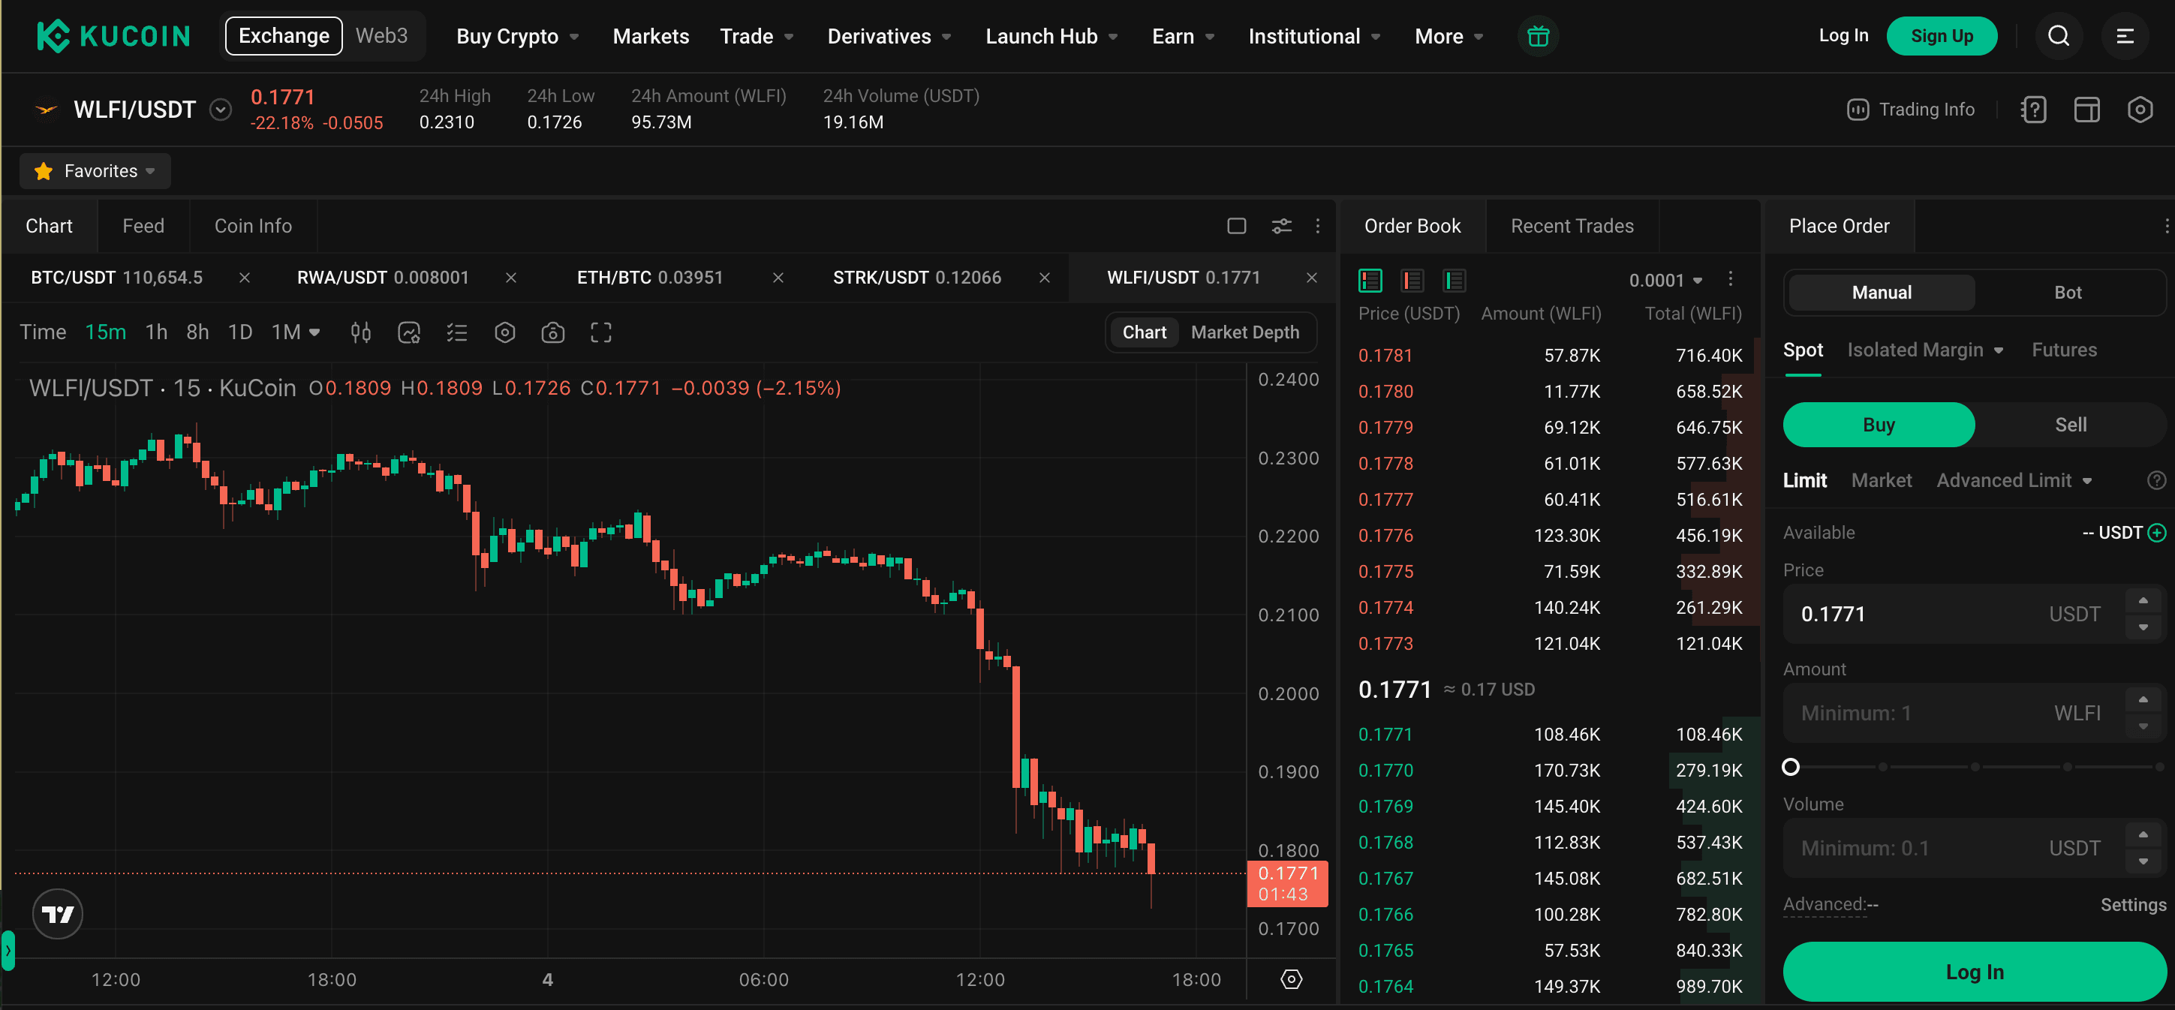The height and width of the screenshot is (1010, 2175).
Task: Open the order type help question icon
Action: click(2156, 480)
